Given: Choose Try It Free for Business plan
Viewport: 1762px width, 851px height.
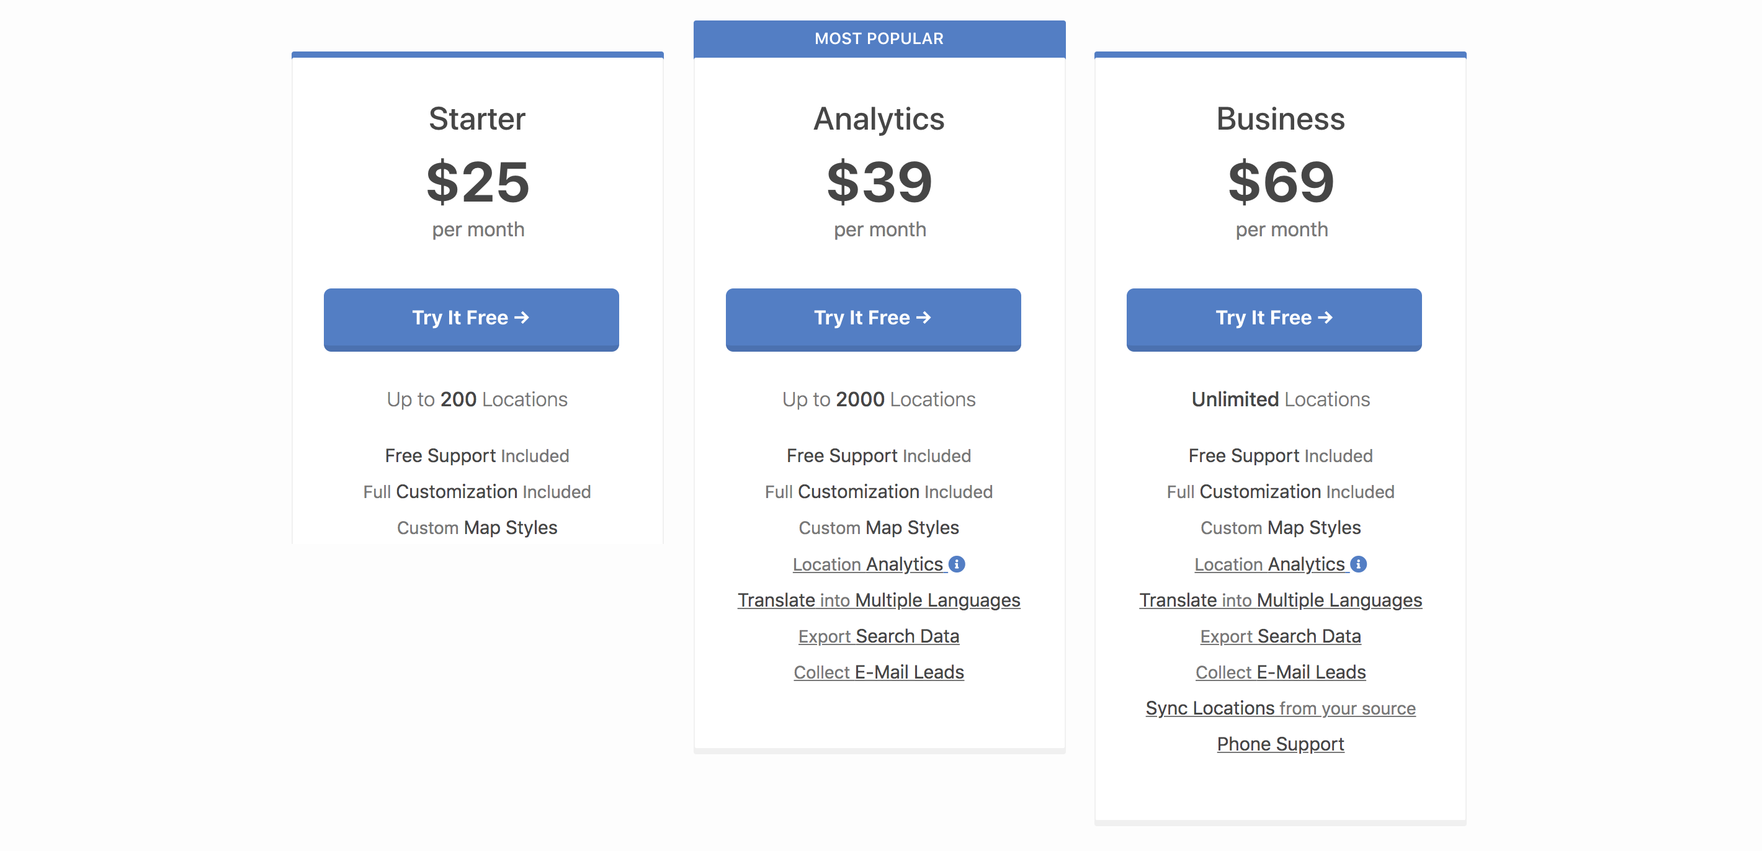Looking at the screenshot, I should pos(1274,319).
